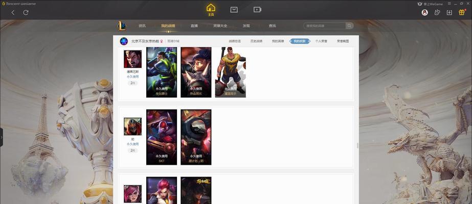
Task: Click the 2/6 skin count under Zed
Action: point(133,150)
